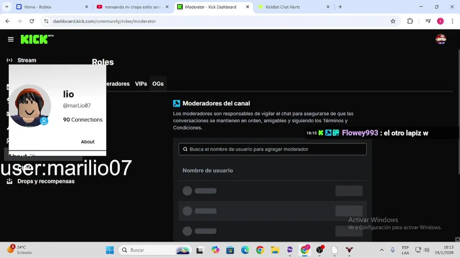The image size is (460, 258).
Task: Open the weather widget showing 24°C
Action: click(20, 250)
